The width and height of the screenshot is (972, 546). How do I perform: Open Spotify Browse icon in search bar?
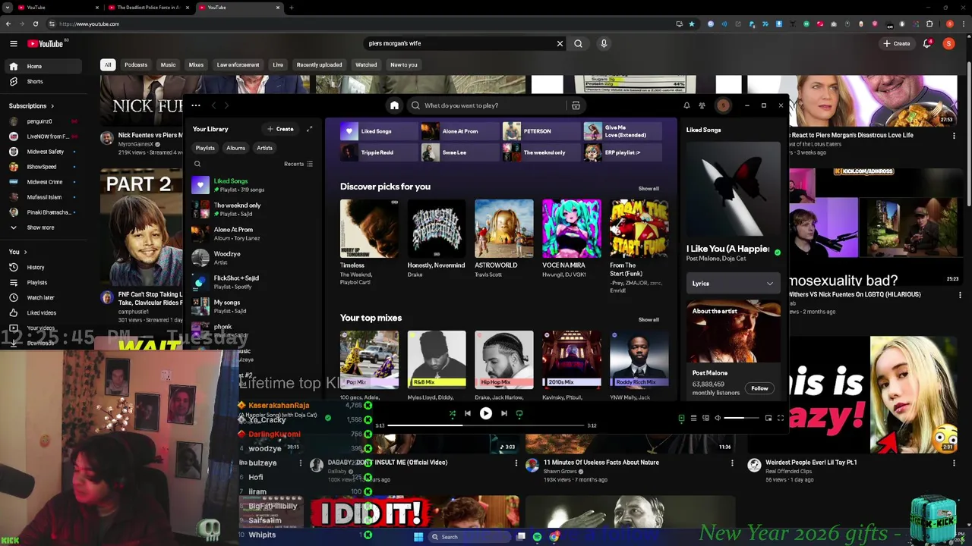[x=576, y=105]
